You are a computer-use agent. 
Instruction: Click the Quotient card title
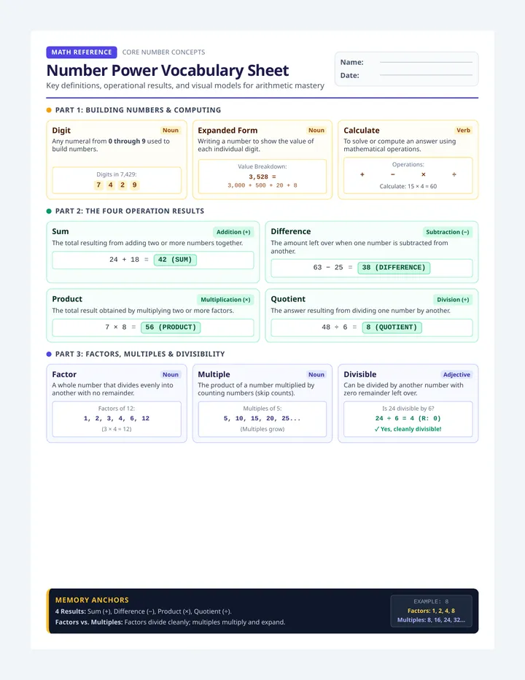tap(288, 299)
